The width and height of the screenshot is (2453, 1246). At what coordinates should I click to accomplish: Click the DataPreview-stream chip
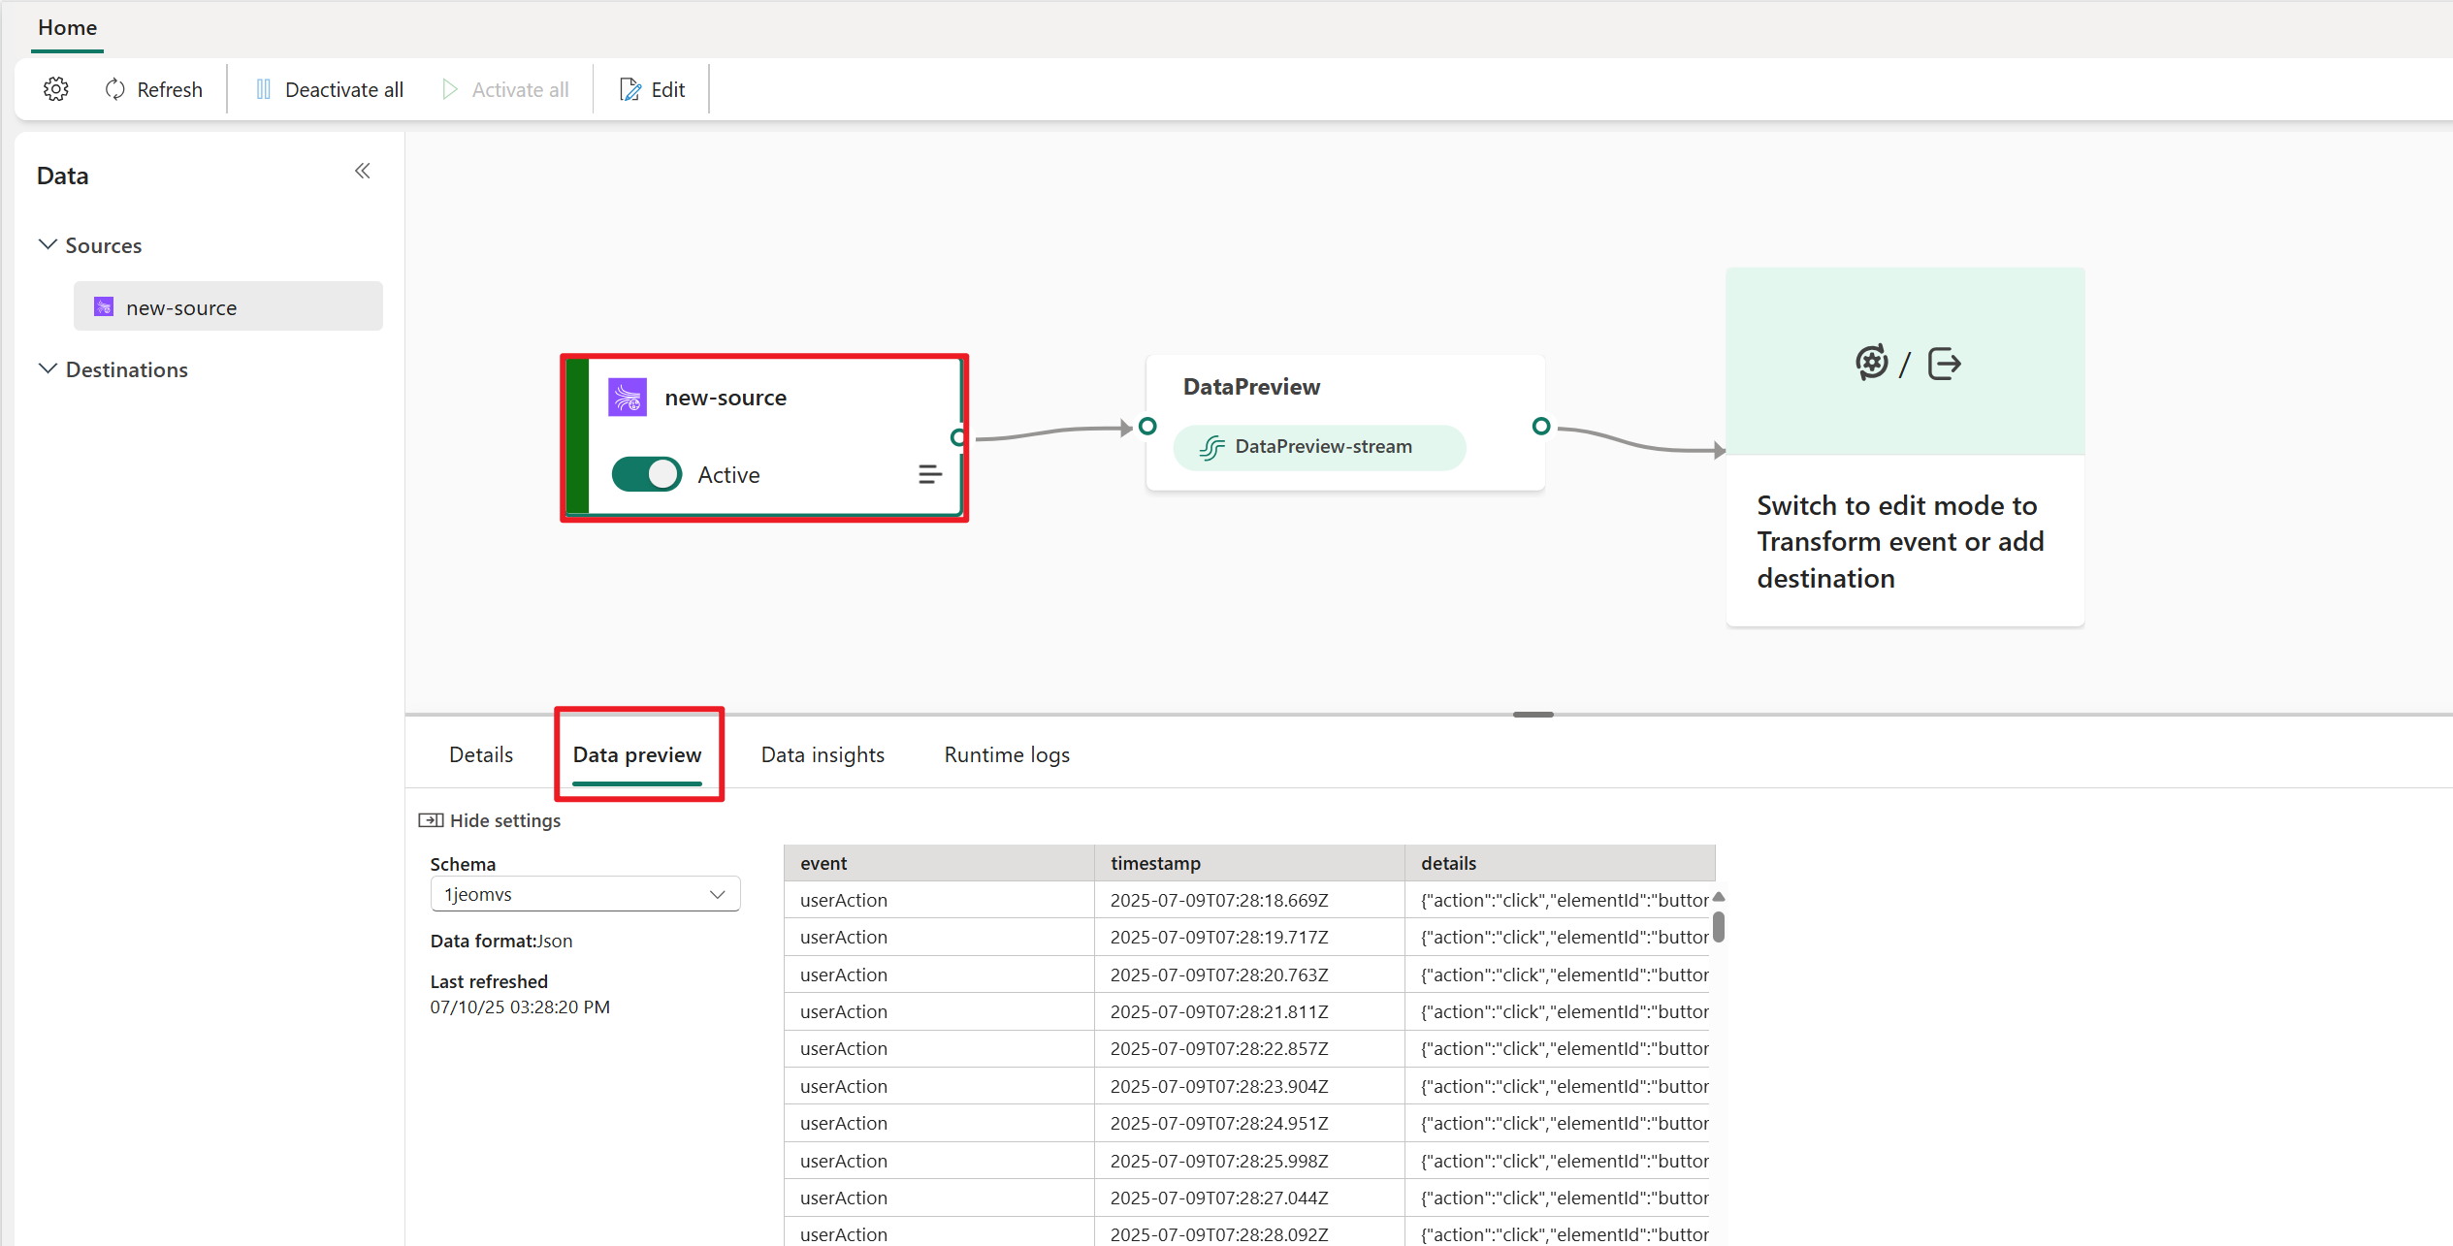click(x=1319, y=447)
